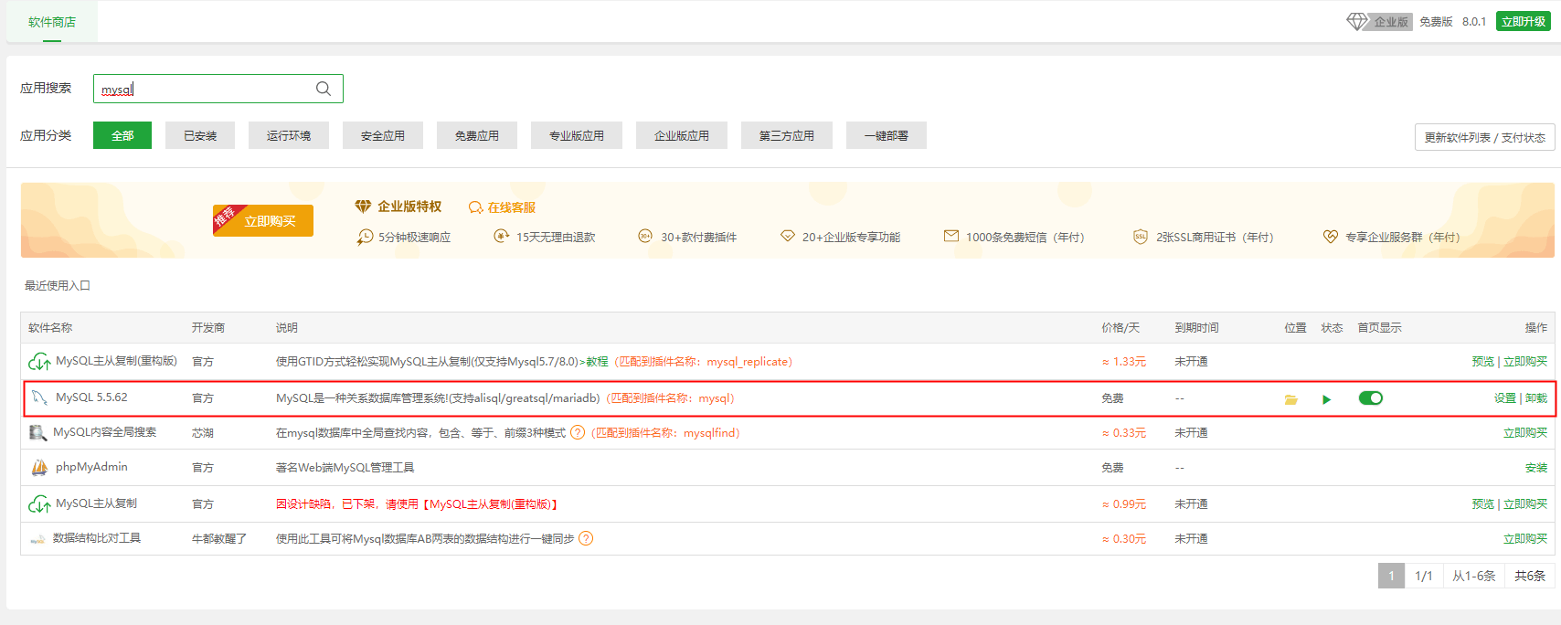Click the 1000条免费短信 envelope icon
Screen dimensions: 1561x625
950,236
